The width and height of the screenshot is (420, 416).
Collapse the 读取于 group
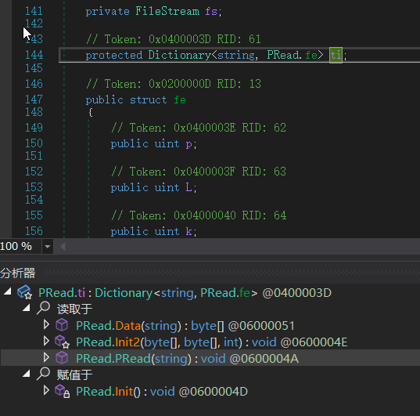click(x=27, y=308)
